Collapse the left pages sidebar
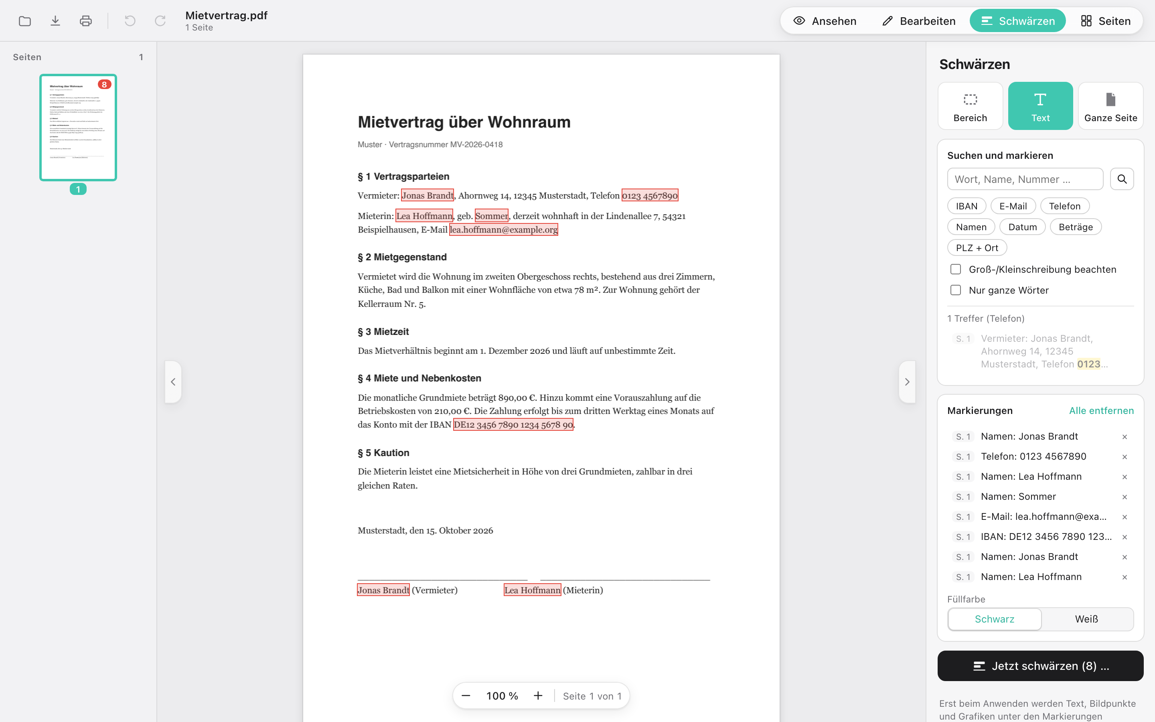Image resolution: width=1155 pixels, height=722 pixels. click(x=173, y=381)
